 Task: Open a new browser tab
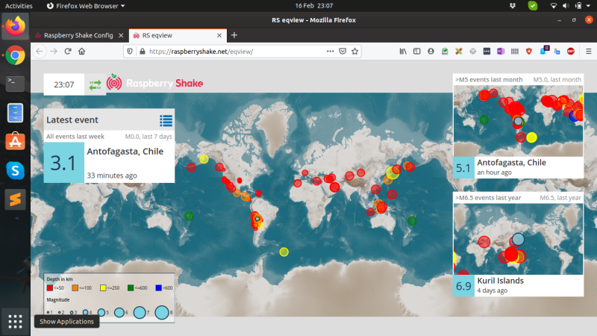pyautogui.click(x=234, y=35)
